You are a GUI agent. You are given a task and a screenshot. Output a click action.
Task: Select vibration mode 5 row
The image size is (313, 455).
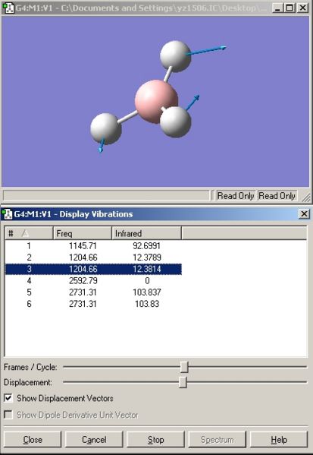click(x=93, y=292)
